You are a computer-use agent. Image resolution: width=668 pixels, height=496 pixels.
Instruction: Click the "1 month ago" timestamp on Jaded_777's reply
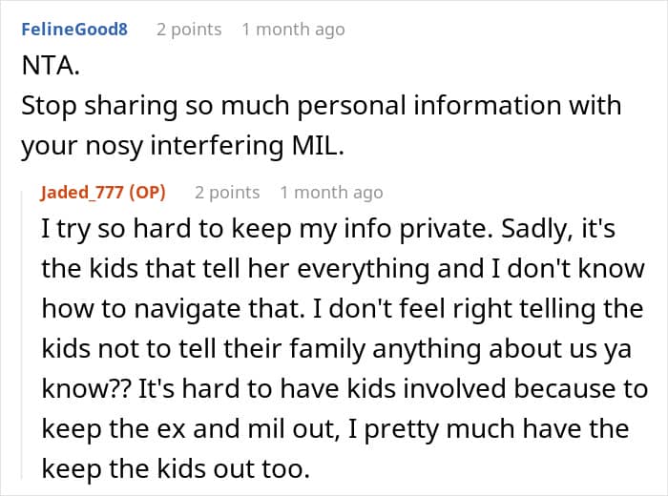coord(331,193)
